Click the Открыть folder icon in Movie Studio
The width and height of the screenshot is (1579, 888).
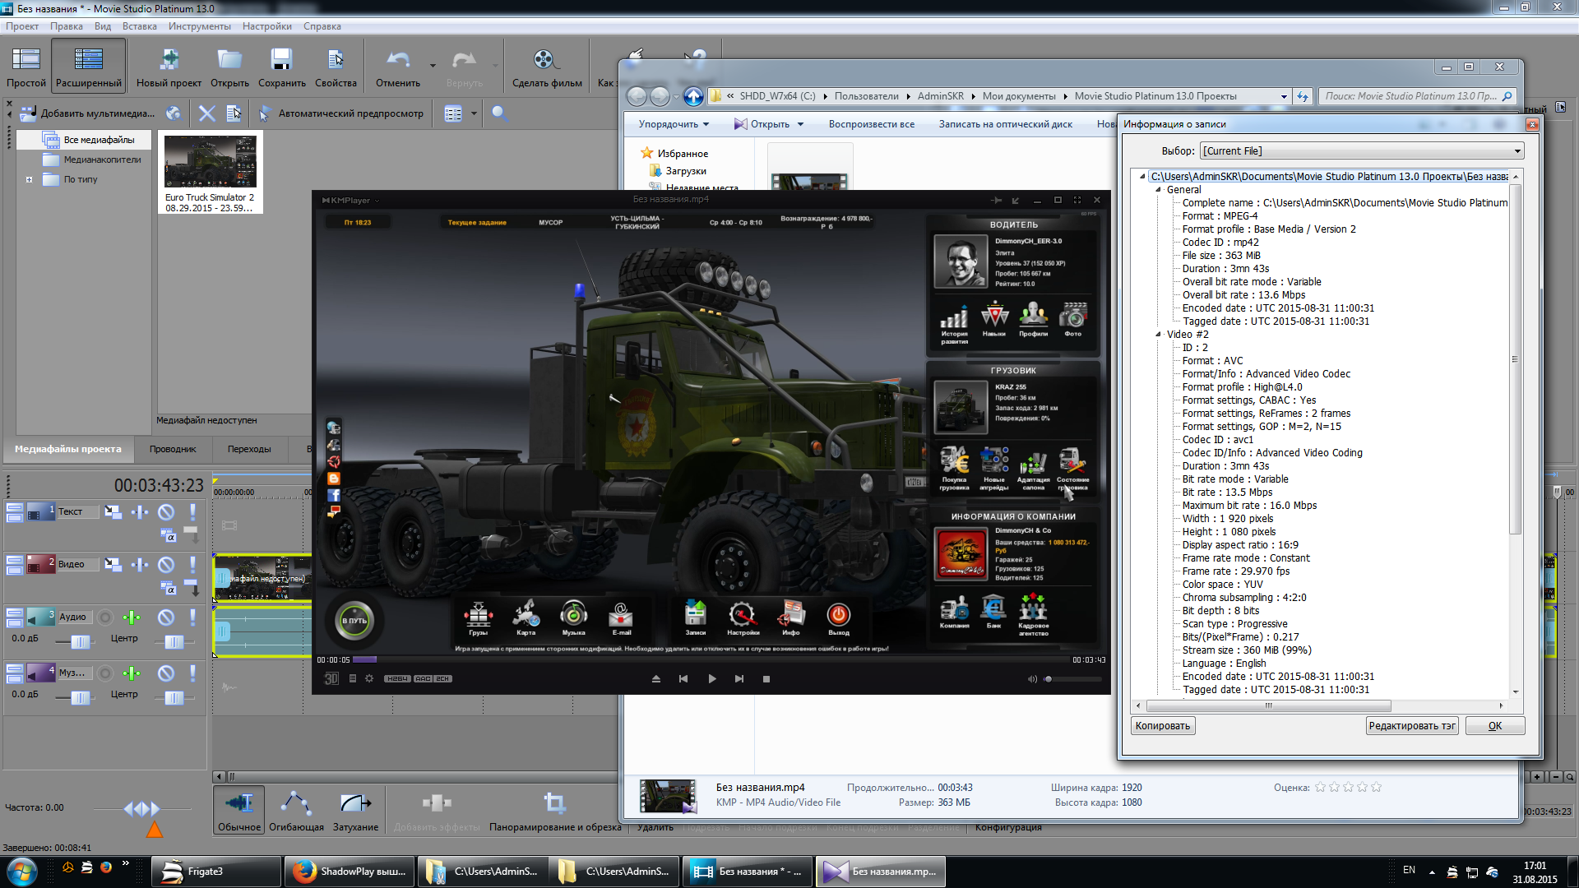[229, 60]
